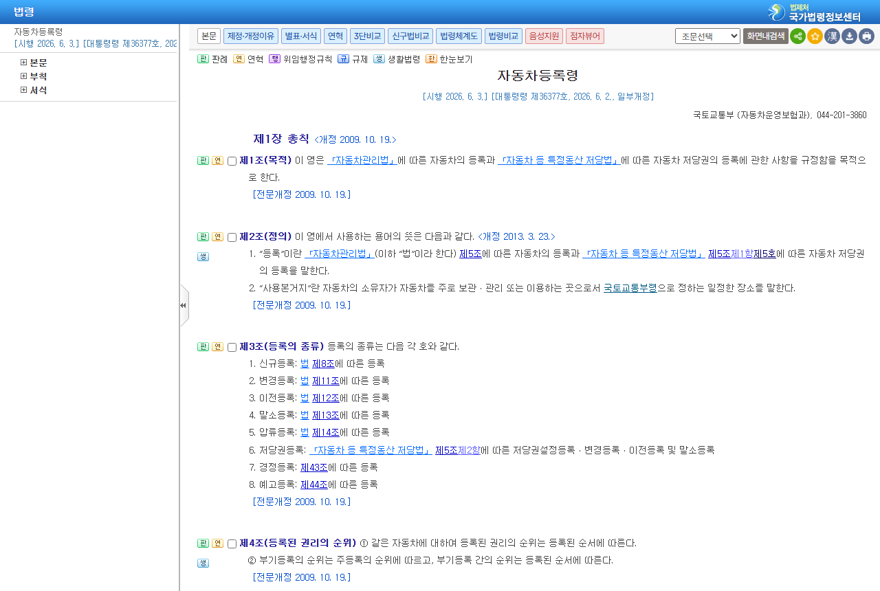Click the 생 living-law icon under 제2조(정의)
The height and width of the screenshot is (591, 880).
(203, 257)
